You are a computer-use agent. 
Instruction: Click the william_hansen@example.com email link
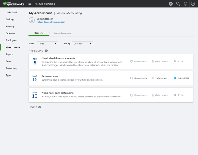click(x=51, y=22)
